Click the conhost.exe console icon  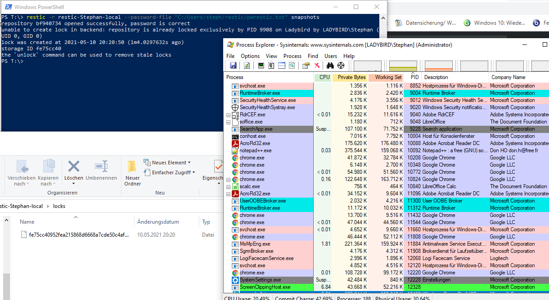(235, 136)
